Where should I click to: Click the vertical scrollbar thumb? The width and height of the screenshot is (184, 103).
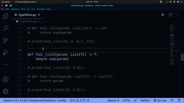tap(182, 57)
